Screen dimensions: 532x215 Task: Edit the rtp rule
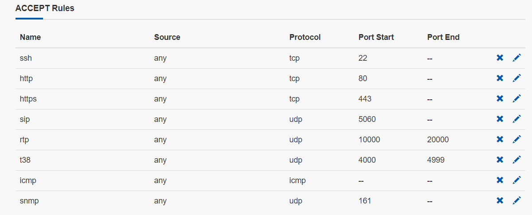516,139
